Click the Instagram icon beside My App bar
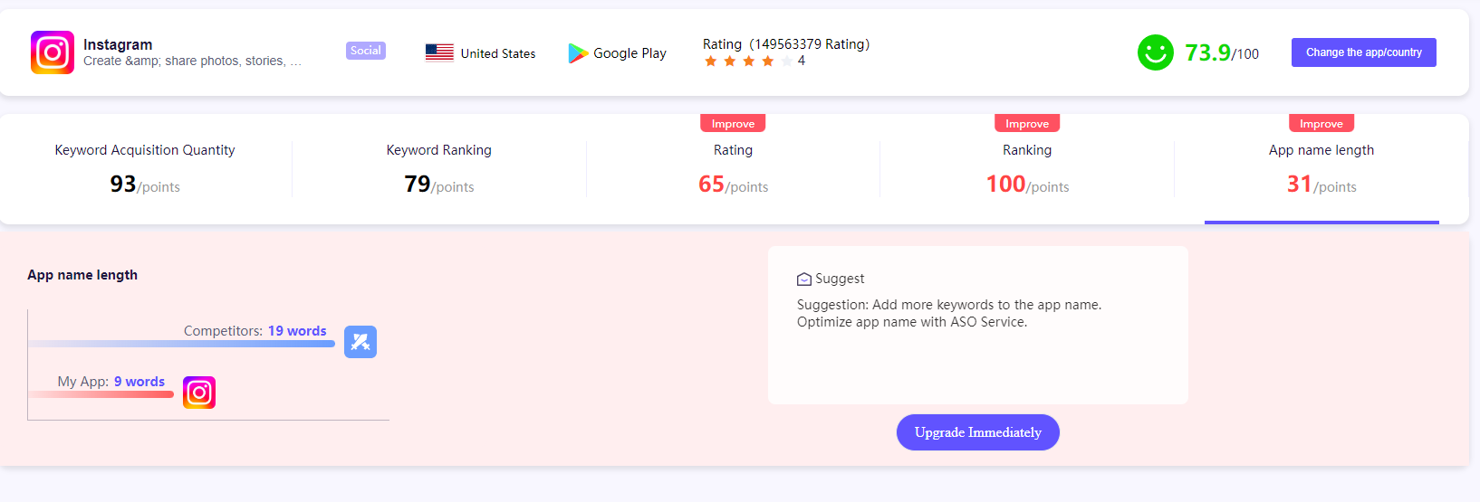The image size is (1480, 502). 199,393
